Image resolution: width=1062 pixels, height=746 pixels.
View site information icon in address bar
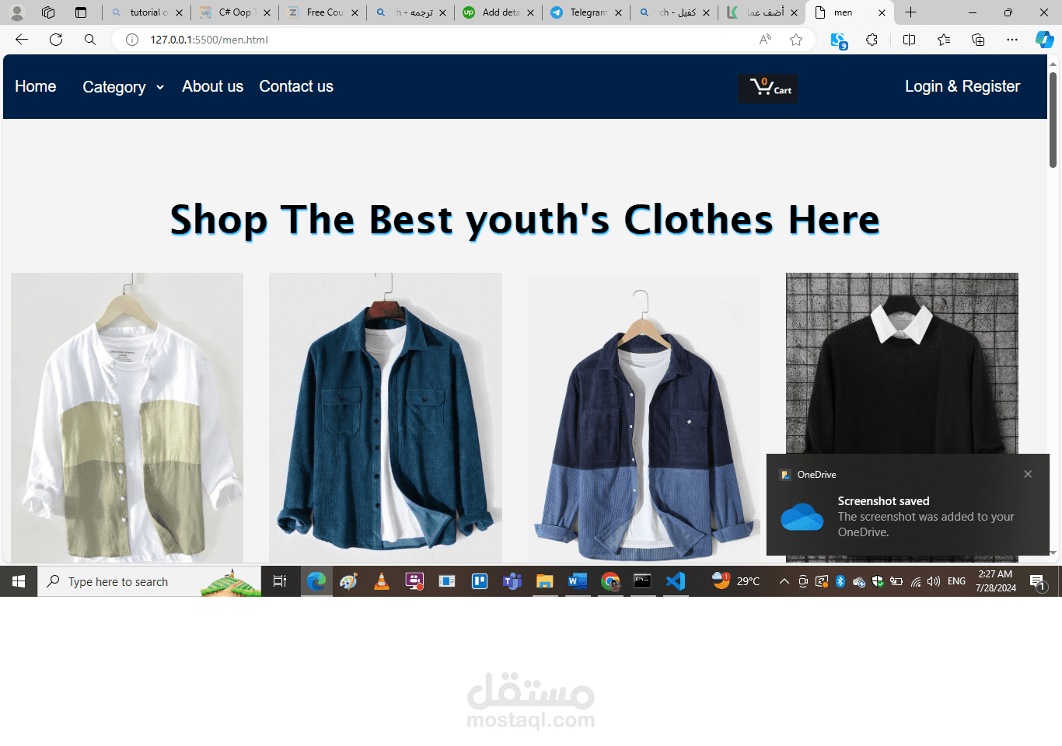(132, 40)
